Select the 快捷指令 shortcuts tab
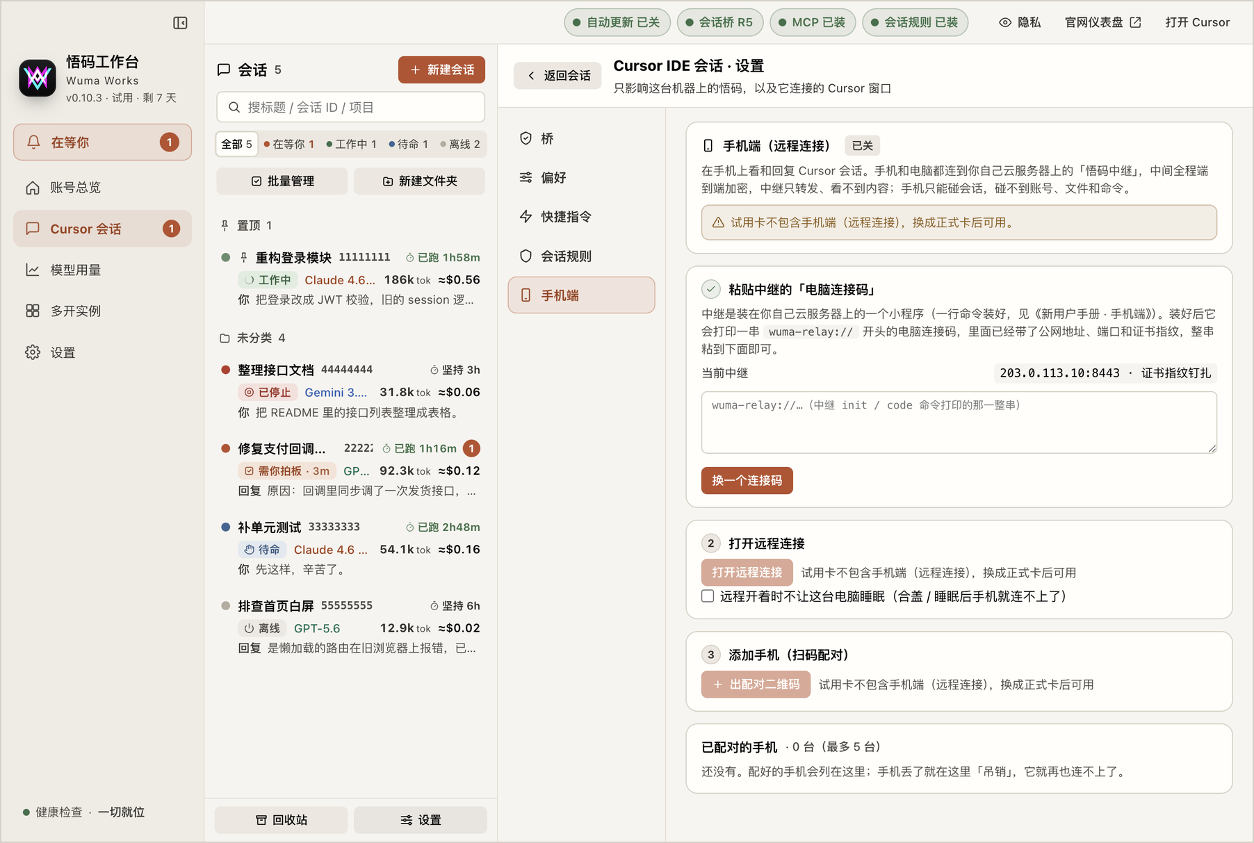Viewport: 1254px width, 843px height. (581, 217)
